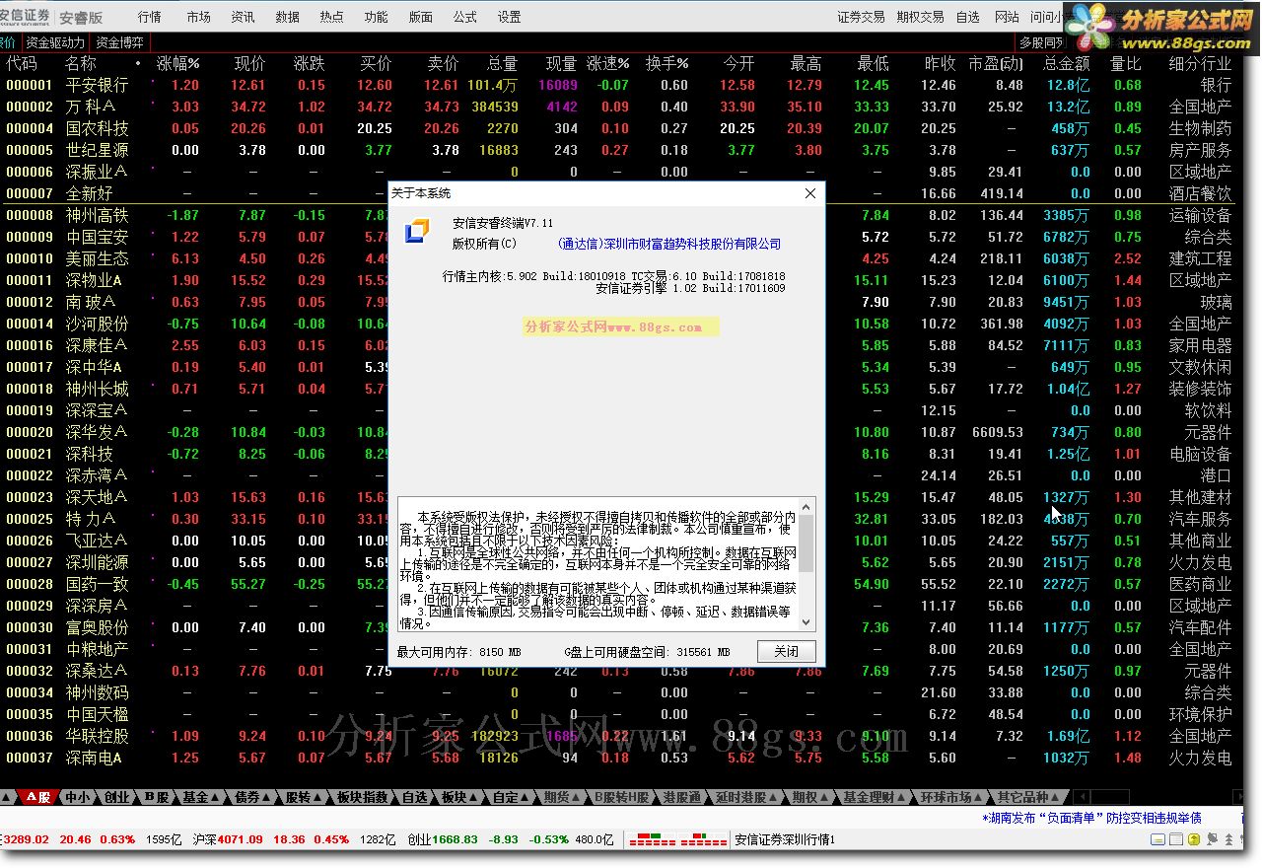This screenshot has width=1262, height=868.
Task: Open the 公式 menu
Action: (465, 17)
